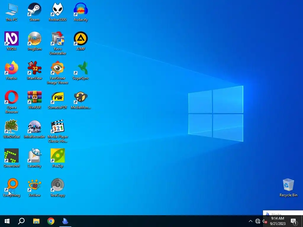The image size is (303, 227).
Task: Open taskbar search magnifier
Action: pyautogui.click(x=21, y=221)
